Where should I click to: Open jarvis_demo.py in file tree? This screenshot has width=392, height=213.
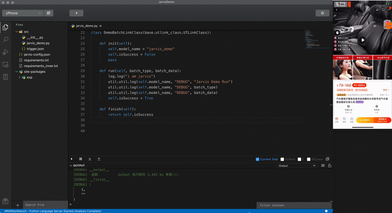click(x=38, y=43)
